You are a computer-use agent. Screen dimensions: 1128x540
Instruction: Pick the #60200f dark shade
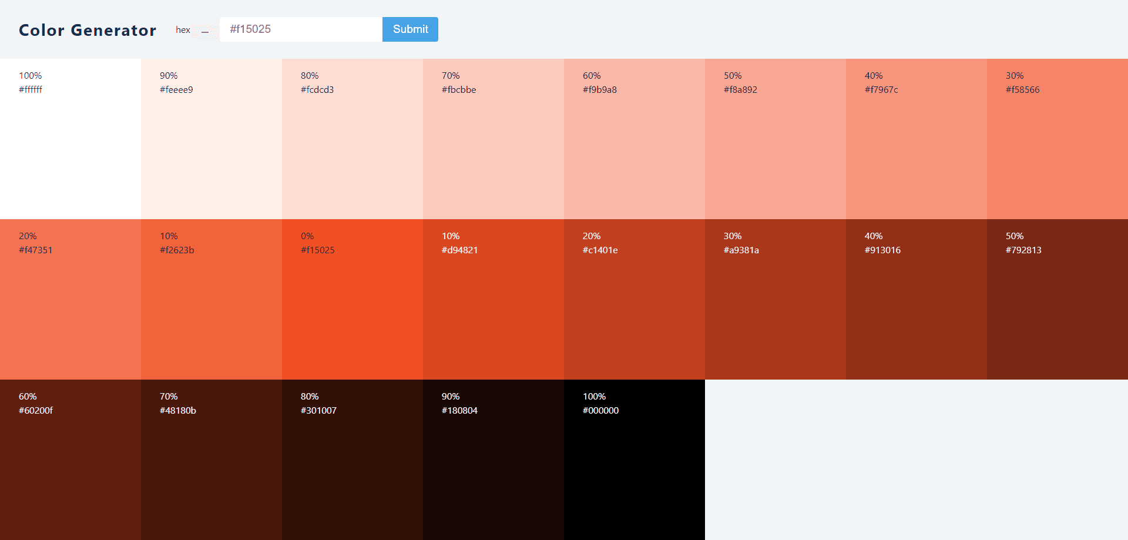point(70,459)
